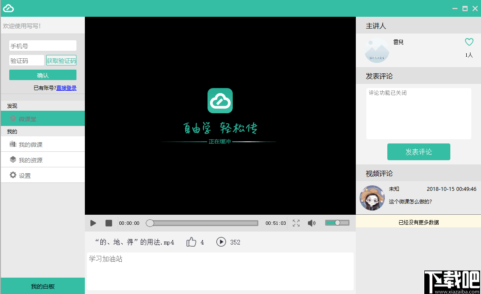Like the presenter with the heart icon
Image resolution: width=481 pixels, height=294 pixels.
click(x=469, y=42)
